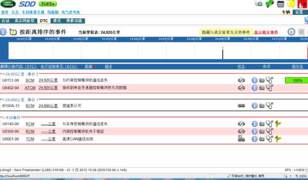Open the 设置 tab at top right

click(x=299, y=12)
